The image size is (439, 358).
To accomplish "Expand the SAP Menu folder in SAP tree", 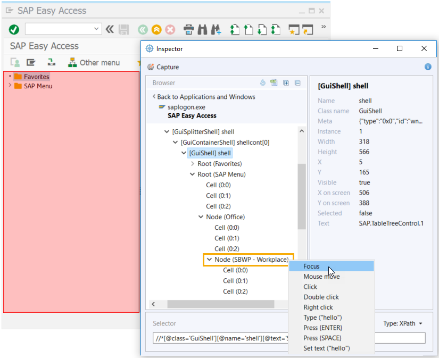I will tap(10, 85).
